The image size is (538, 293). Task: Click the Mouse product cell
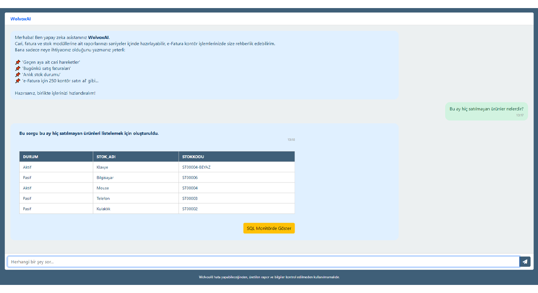tap(103, 188)
